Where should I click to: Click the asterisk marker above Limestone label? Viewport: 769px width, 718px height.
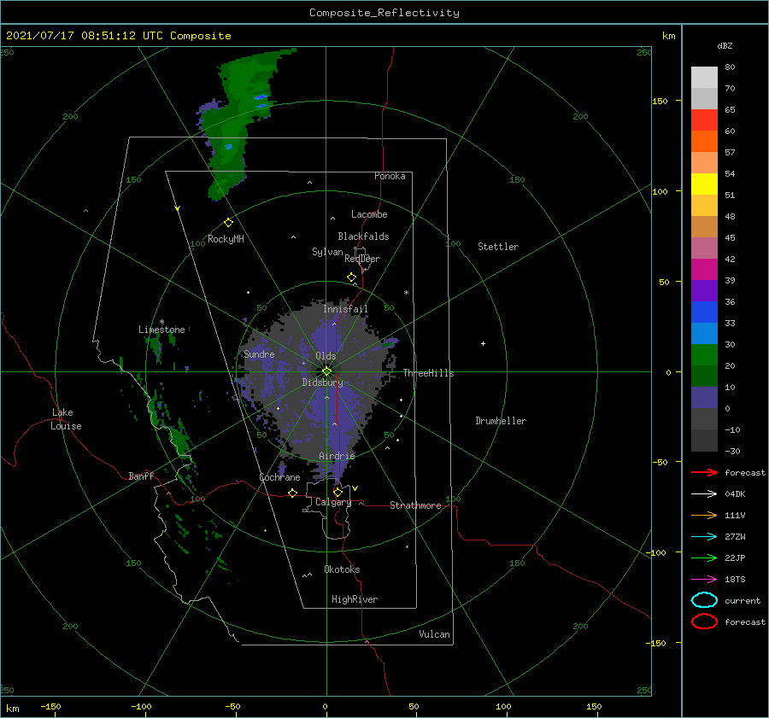click(161, 322)
